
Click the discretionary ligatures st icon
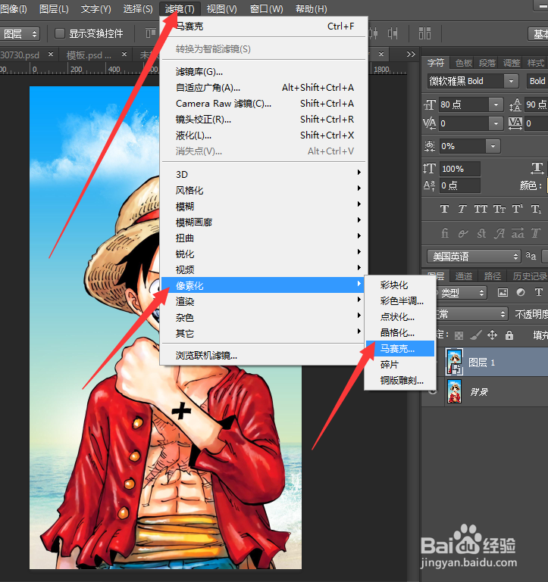(x=481, y=233)
